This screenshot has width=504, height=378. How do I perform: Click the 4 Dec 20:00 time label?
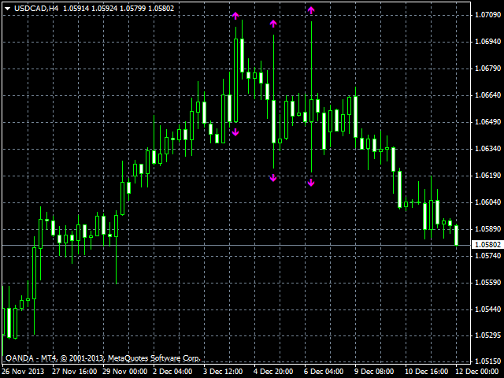click(x=273, y=372)
